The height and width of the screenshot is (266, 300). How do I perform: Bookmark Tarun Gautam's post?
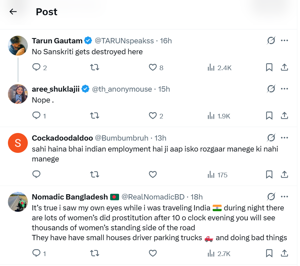click(x=269, y=67)
